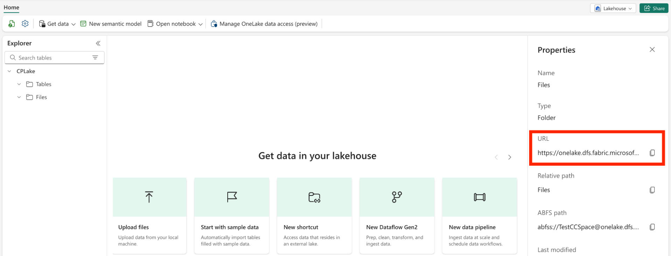Select New data pipeline card title
671x256 pixels.
click(x=472, y=227)
